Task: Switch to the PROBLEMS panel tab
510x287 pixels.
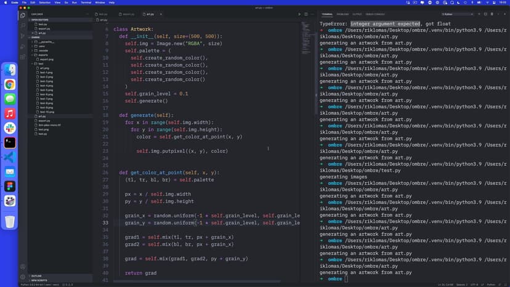Action: 342,14
